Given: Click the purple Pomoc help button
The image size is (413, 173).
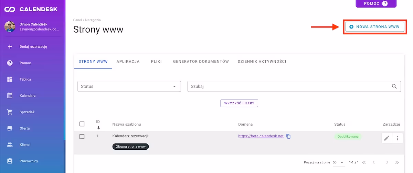Looking at the screenshot, I should click(x=376, y=3).
